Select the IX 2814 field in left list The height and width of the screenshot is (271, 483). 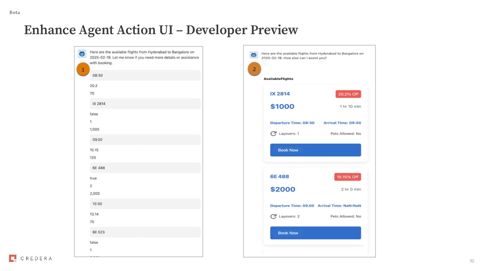[145, 104]
